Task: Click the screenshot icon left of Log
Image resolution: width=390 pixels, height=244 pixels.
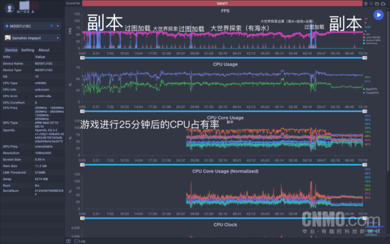Action: point(68,241)
